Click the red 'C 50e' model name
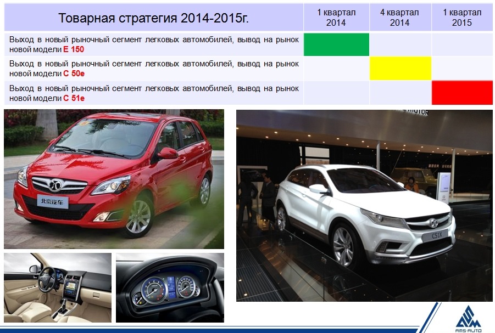This screenshot has width=495, height=333. click(x=74, y=74)
